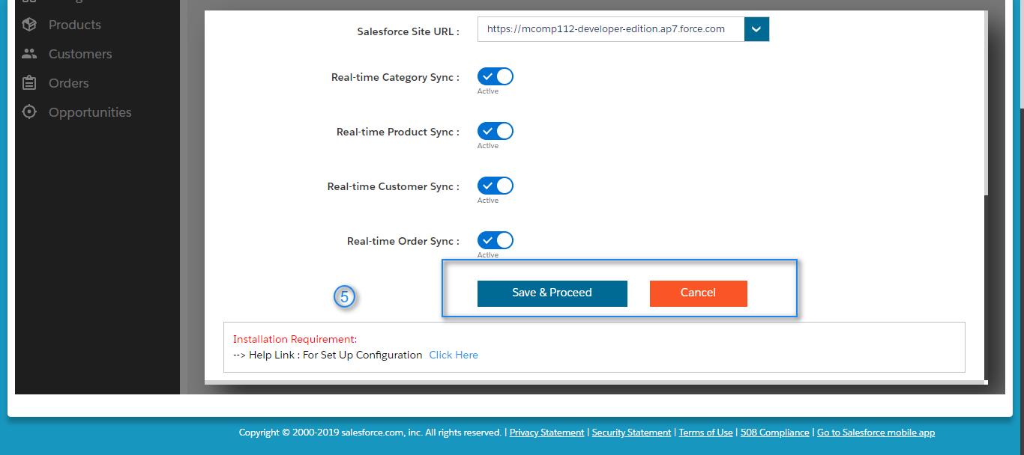1024x455 pixels.
Task: Open the Click Here setup help link
Action: [x=453, y=355]
